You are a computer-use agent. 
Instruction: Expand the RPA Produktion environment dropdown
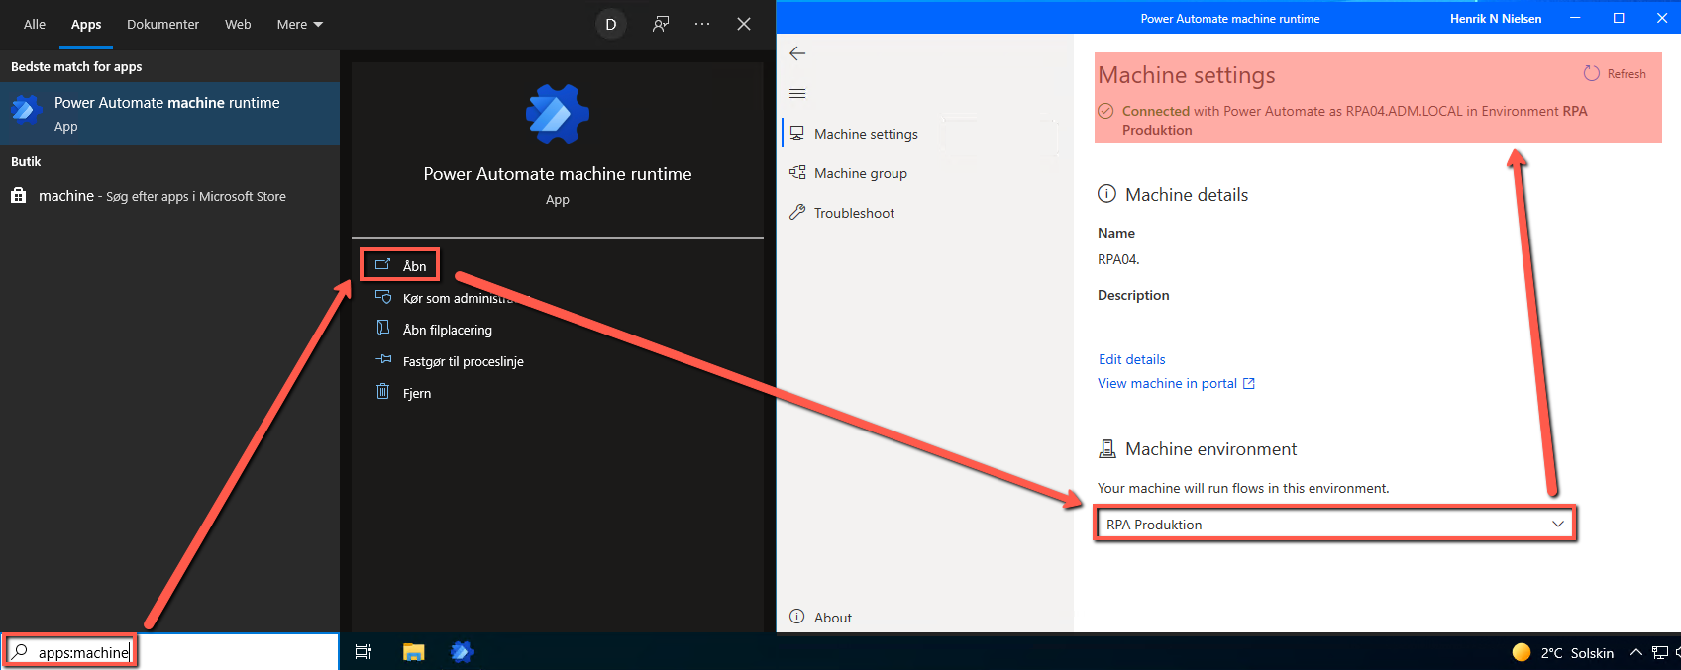pos(1334,524)
